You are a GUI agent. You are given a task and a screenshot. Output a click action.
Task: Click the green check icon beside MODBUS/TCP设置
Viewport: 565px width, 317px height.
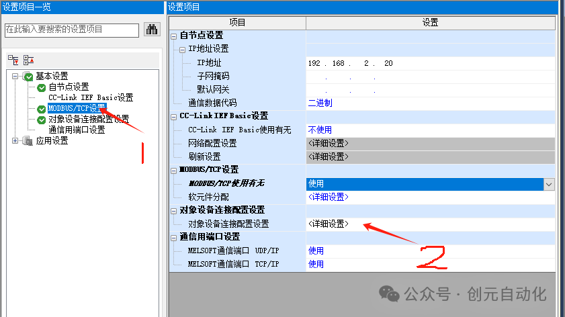pos(42,109)
